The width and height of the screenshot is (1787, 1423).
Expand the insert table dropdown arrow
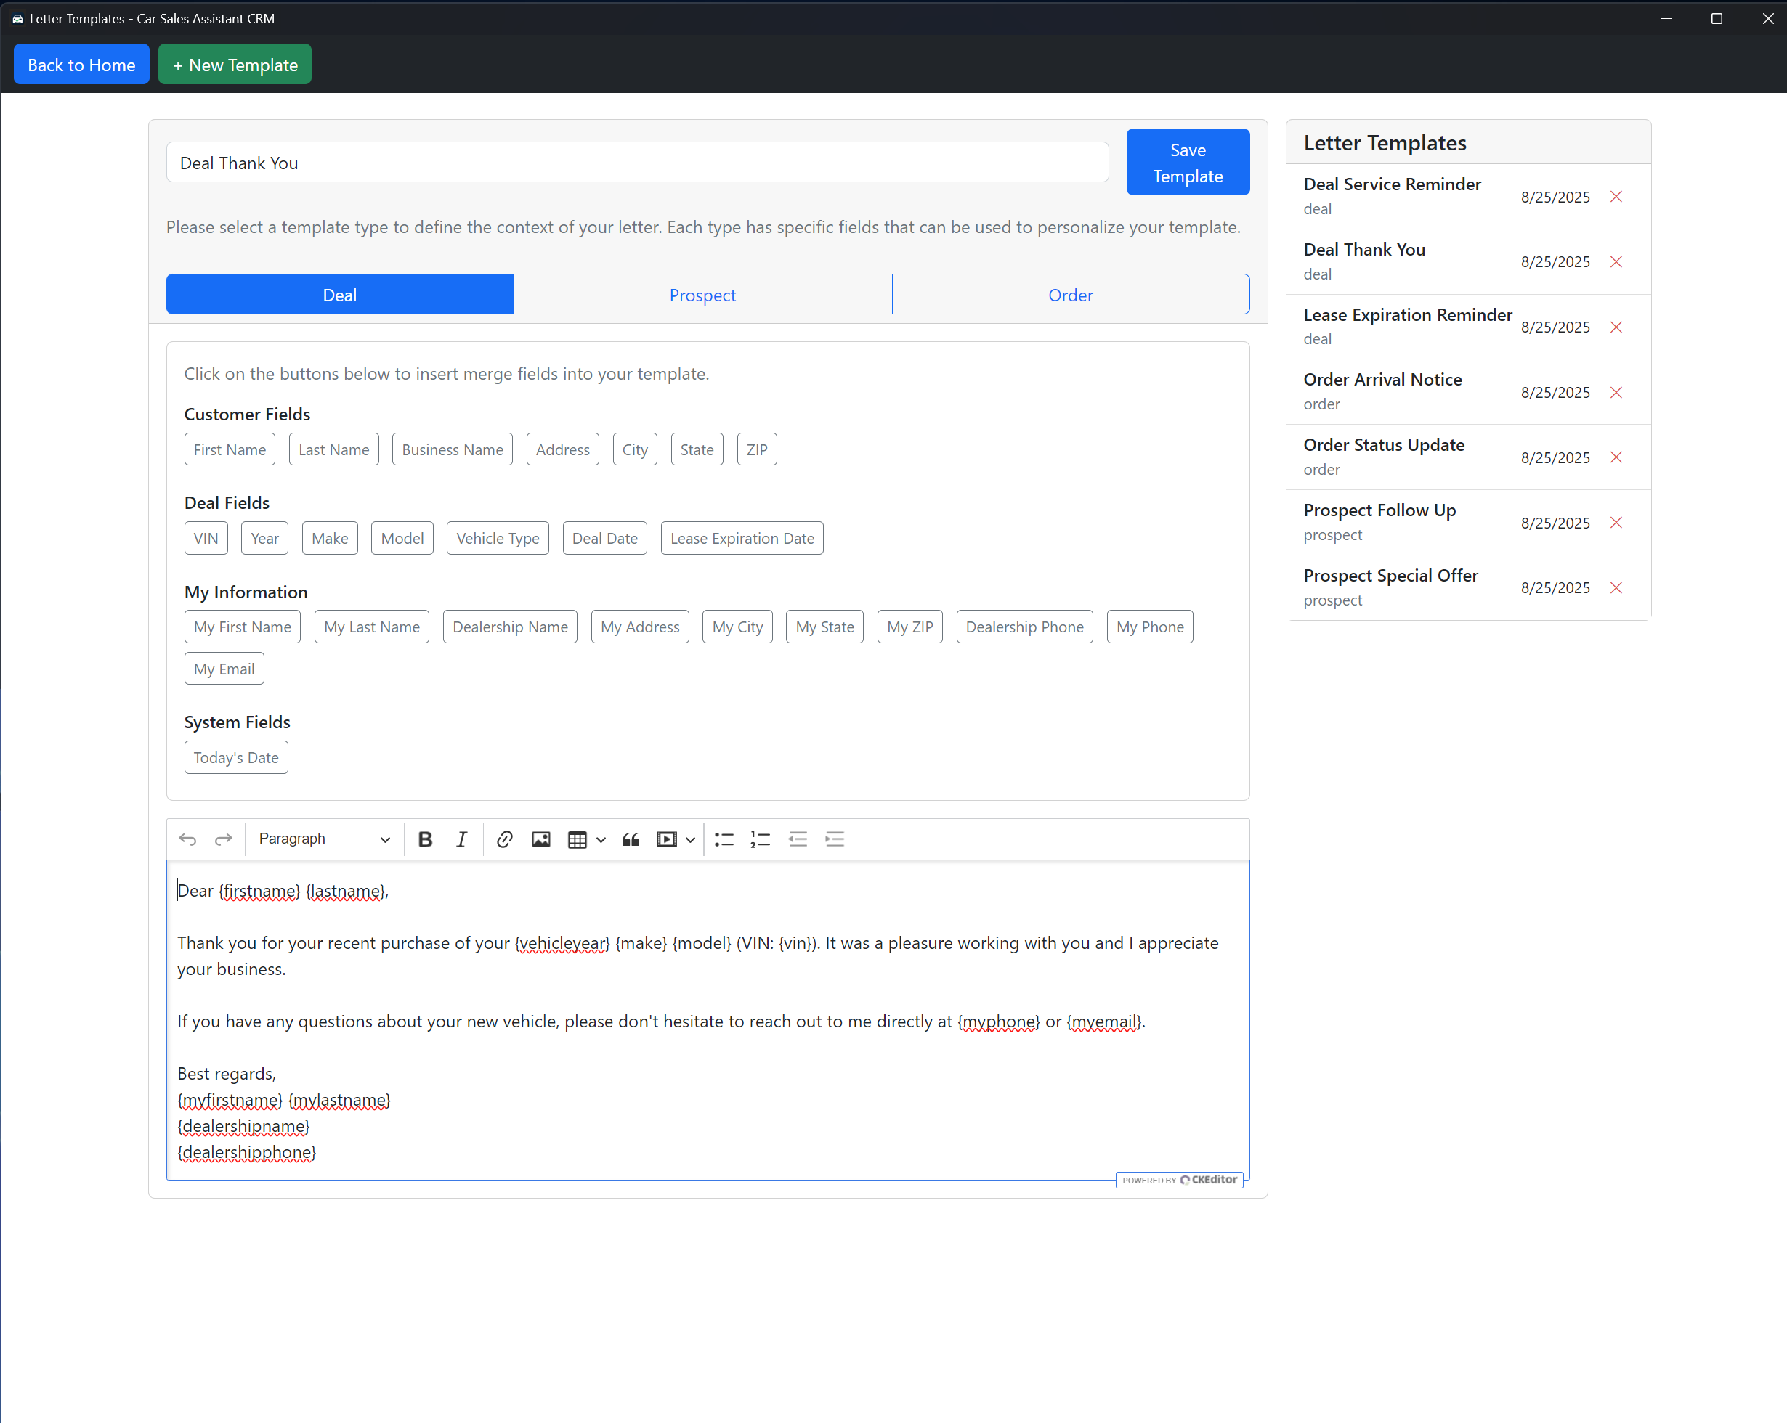point(601,839)
